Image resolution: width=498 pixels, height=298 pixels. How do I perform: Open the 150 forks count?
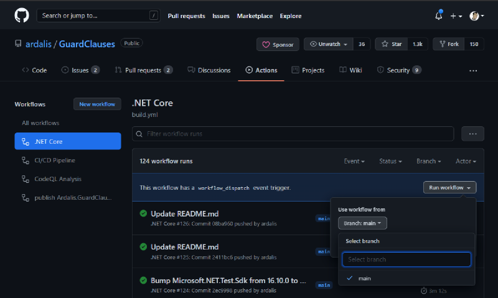[x=474, y=44]
